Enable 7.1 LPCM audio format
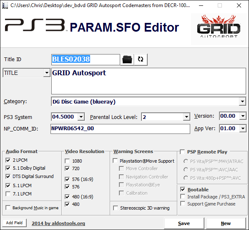This screenshot has width=249, height=230. [8, 194]
